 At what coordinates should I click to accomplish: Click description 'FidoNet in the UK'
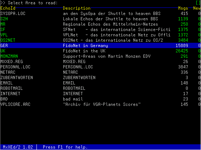[84, 51]
